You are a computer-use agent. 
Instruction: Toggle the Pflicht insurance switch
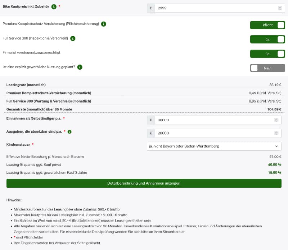(x=267, y=25)
